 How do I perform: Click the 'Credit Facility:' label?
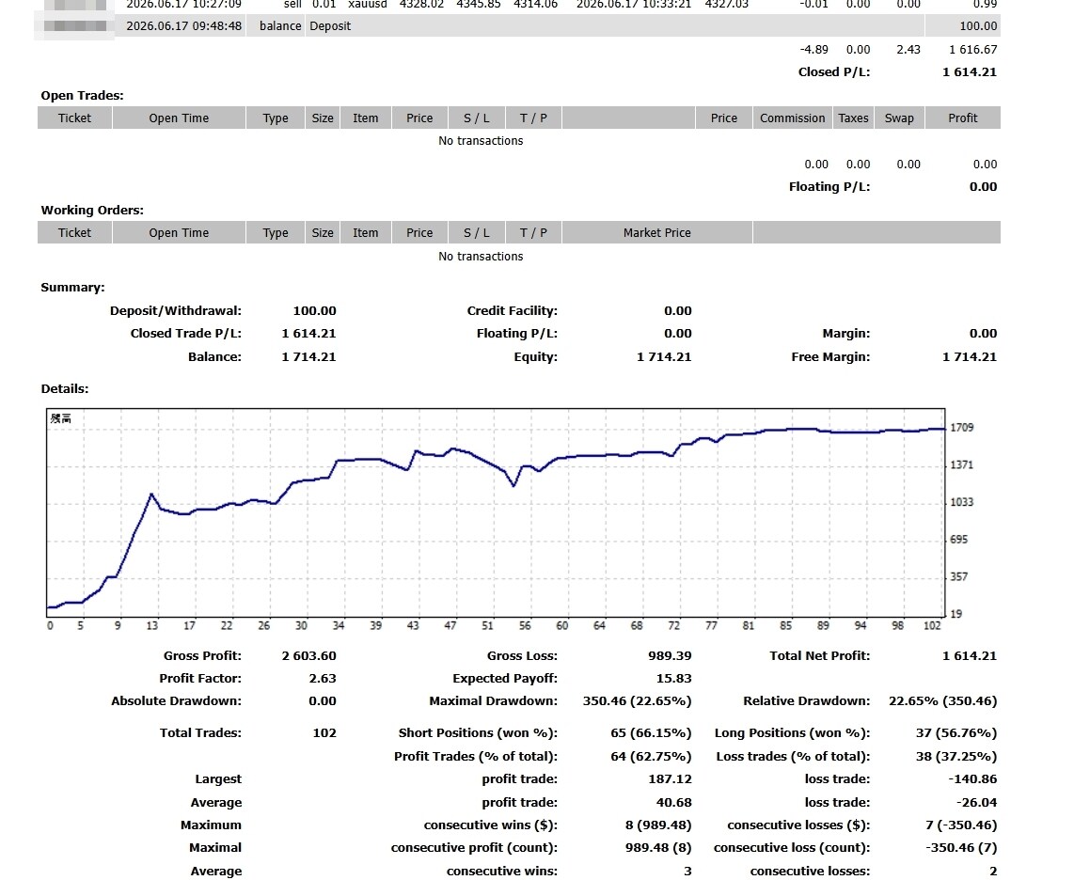click(513, 311)
